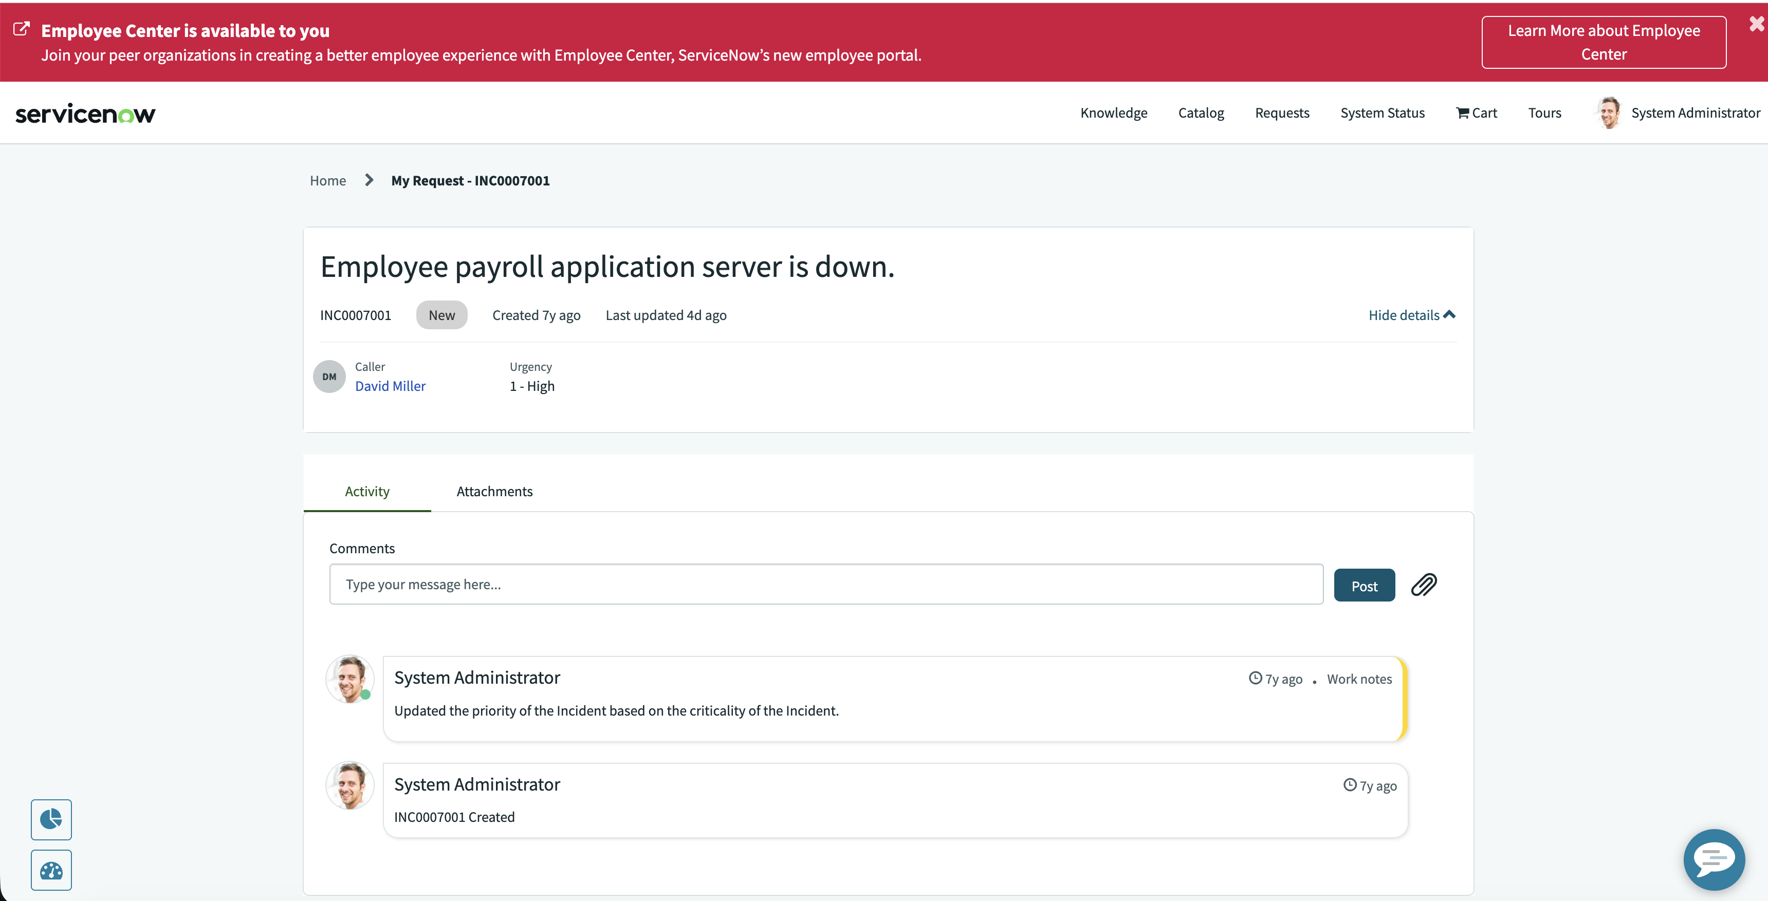Open caller David Miller profile
This screenshot has height=901, width=1768.
[x=390, y=386]
